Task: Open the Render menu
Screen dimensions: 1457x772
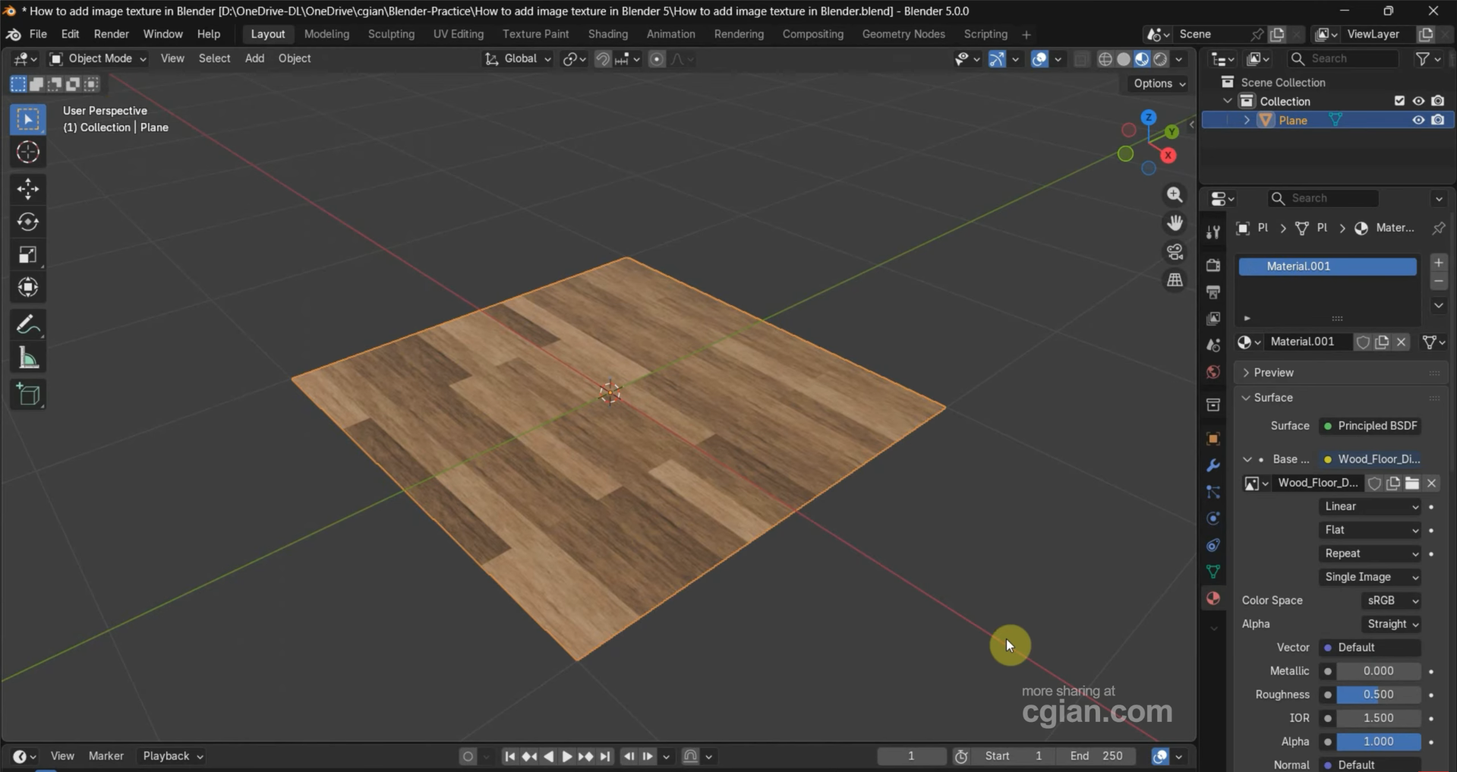Action: click(111, 34)
